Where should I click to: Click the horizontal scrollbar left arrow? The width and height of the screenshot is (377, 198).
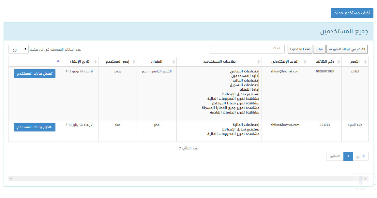[x=11, y=179]
